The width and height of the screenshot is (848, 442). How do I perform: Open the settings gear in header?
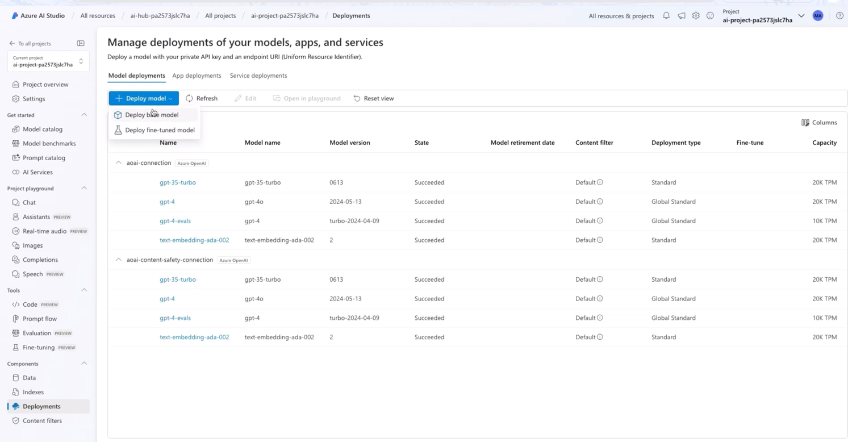696,16
